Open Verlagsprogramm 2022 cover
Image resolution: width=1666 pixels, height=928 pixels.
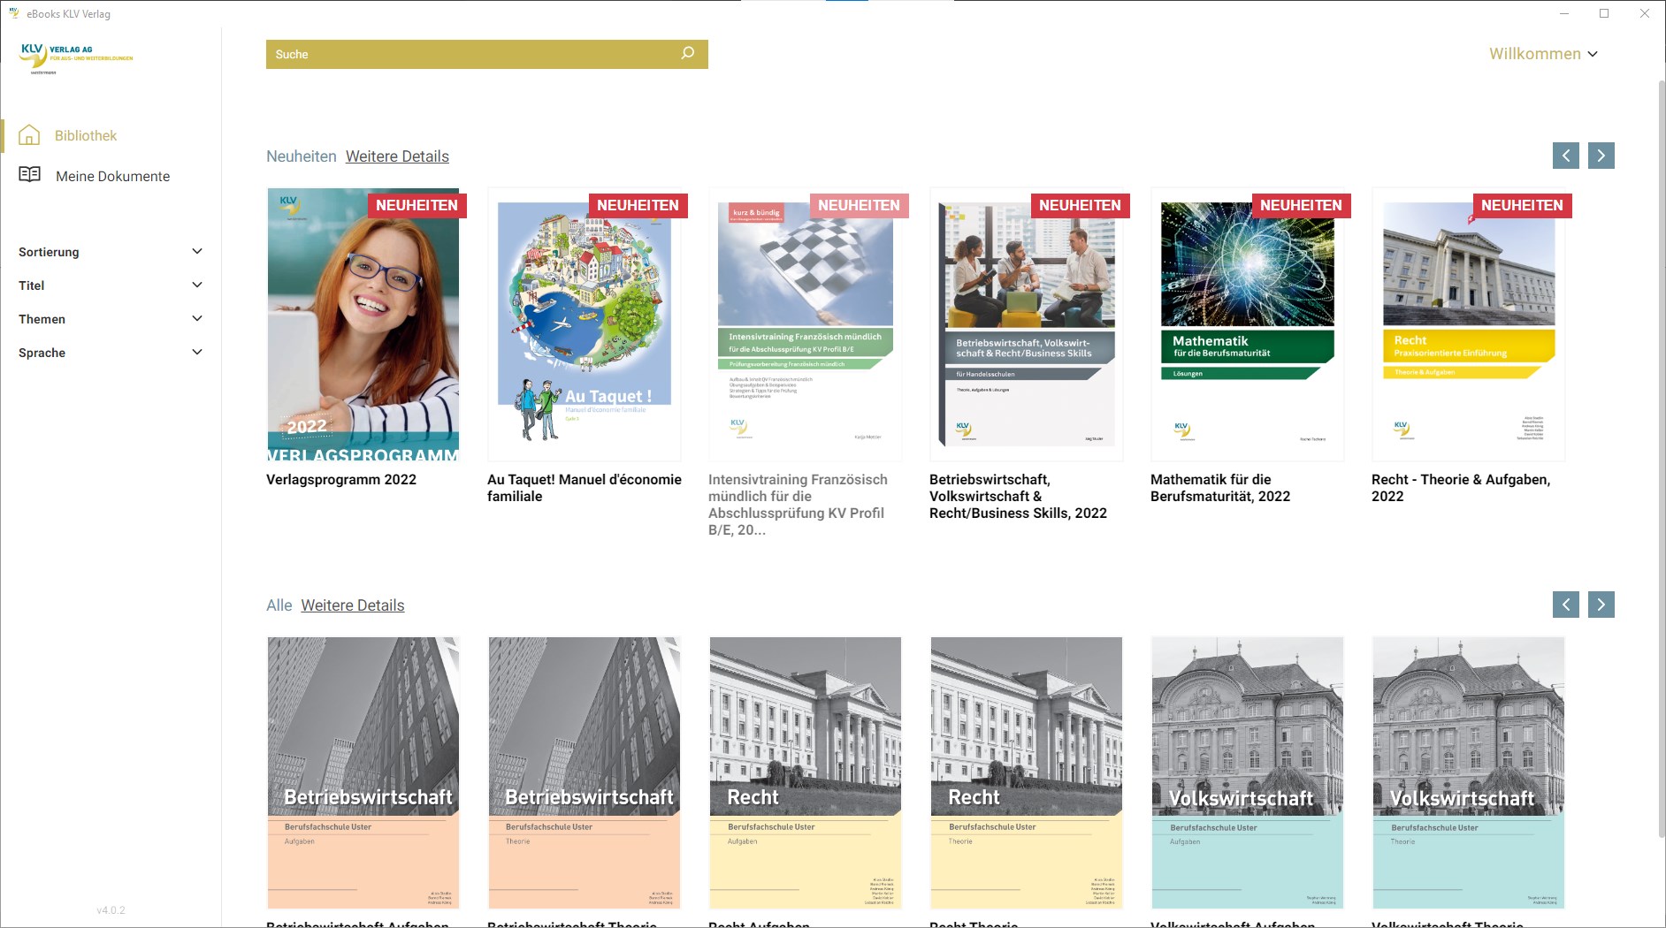coord(363,324)
